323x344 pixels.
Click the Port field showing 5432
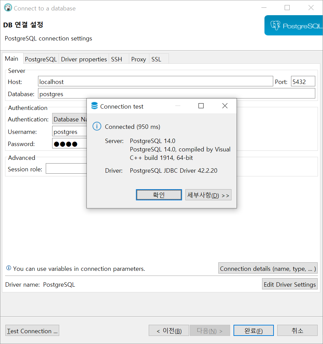point(303,81)
